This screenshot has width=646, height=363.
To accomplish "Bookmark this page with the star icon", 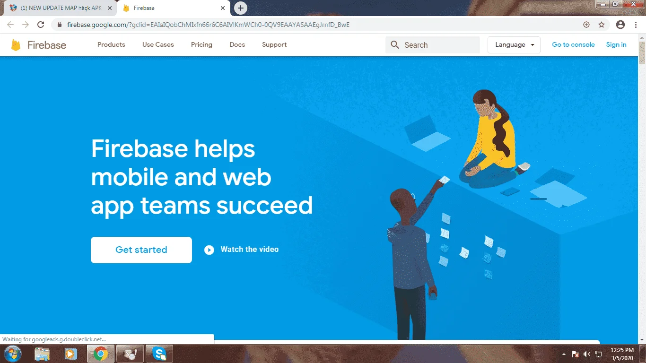I will [x=602, y=25].
